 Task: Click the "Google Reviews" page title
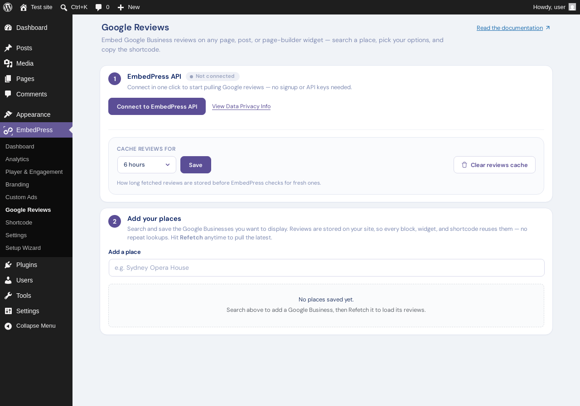point(135,27)
